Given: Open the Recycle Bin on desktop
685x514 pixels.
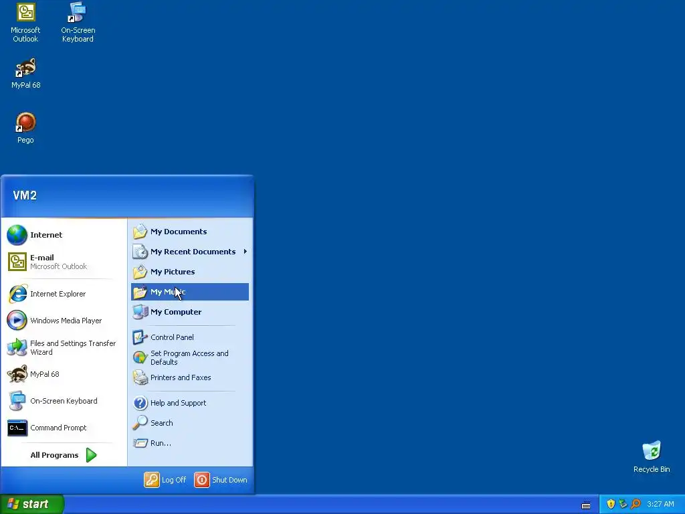Looking at the screenshot, I should tap(652, 457).
